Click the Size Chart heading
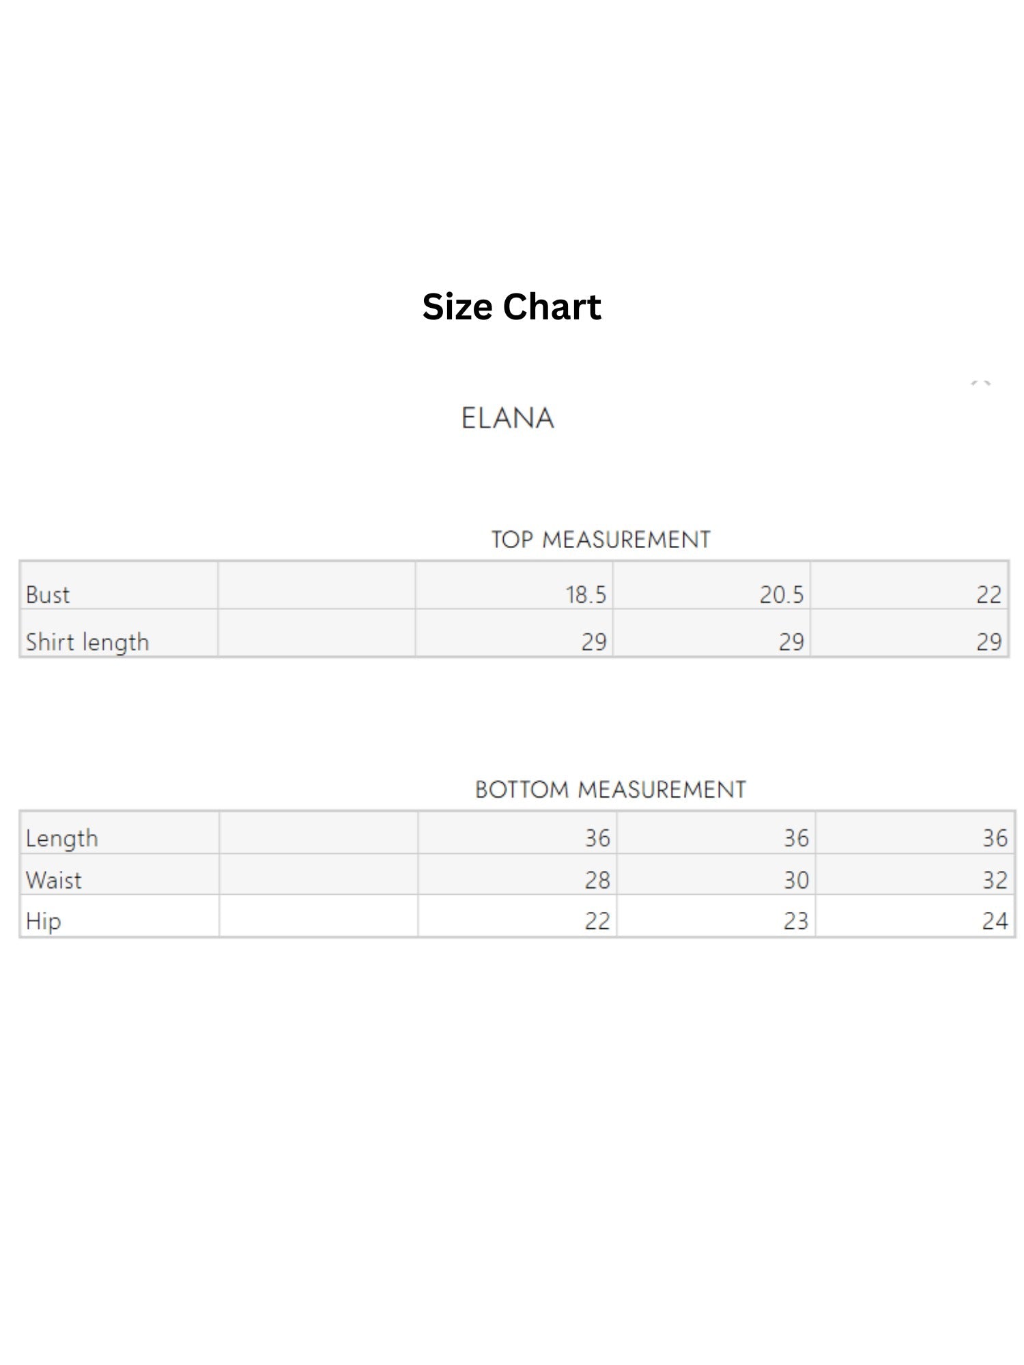The image size is (1024, 1365). [x=511, y=306]
